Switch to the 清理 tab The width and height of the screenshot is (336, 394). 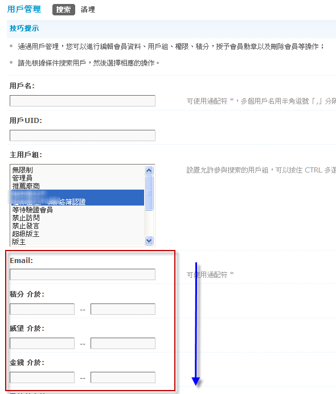[88, 10]
